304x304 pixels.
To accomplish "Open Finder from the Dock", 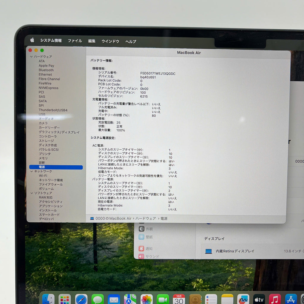I will 48,299.
